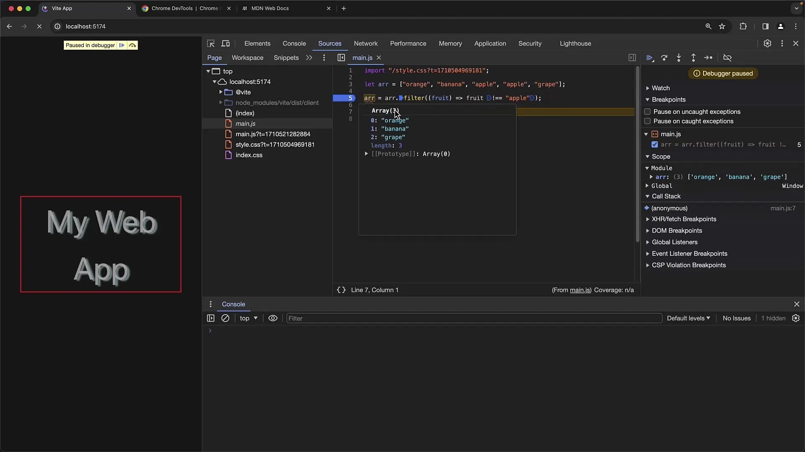Screen dimensions: 805x452
Task: Expand XHR/fetch Breakpoints section
Action: (684, 219)
